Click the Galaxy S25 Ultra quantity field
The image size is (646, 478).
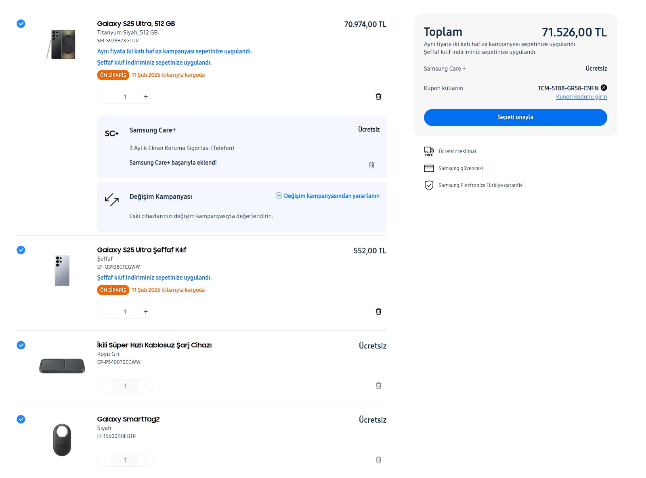(x=126, y=97)
